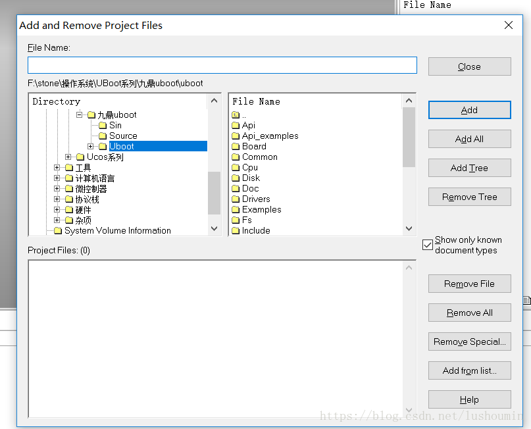
Task: Expand the 微控制器 tree node
Action: tap(57, 188)
